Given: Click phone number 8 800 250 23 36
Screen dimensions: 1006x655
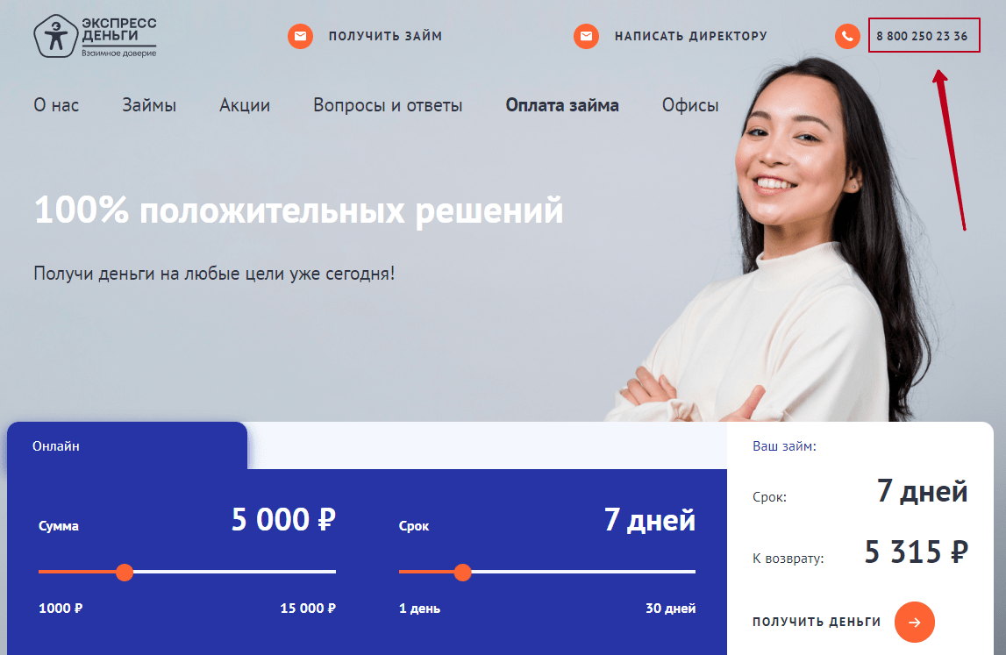Looking at the screenshot, I should tap(922, 36).
